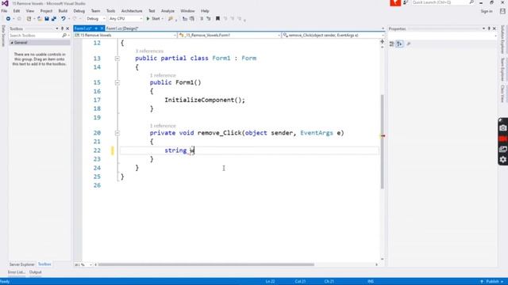Open the File menu
508x285 pixels.
[x=4, y=11]
